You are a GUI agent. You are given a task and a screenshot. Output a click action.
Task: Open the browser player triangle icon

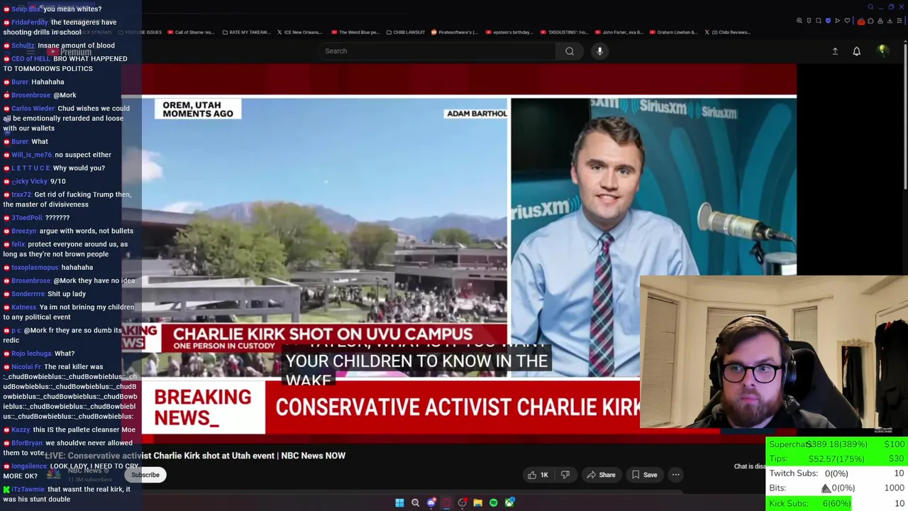pyautogui.click(x=837, y=21)
